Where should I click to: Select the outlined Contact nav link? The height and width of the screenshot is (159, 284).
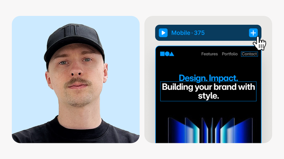point(249,54)
